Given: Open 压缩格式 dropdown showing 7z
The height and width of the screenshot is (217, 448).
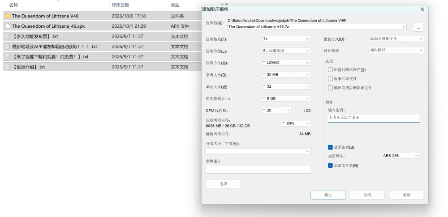Looking at the screenshot, I should click(x=286, y=39).
